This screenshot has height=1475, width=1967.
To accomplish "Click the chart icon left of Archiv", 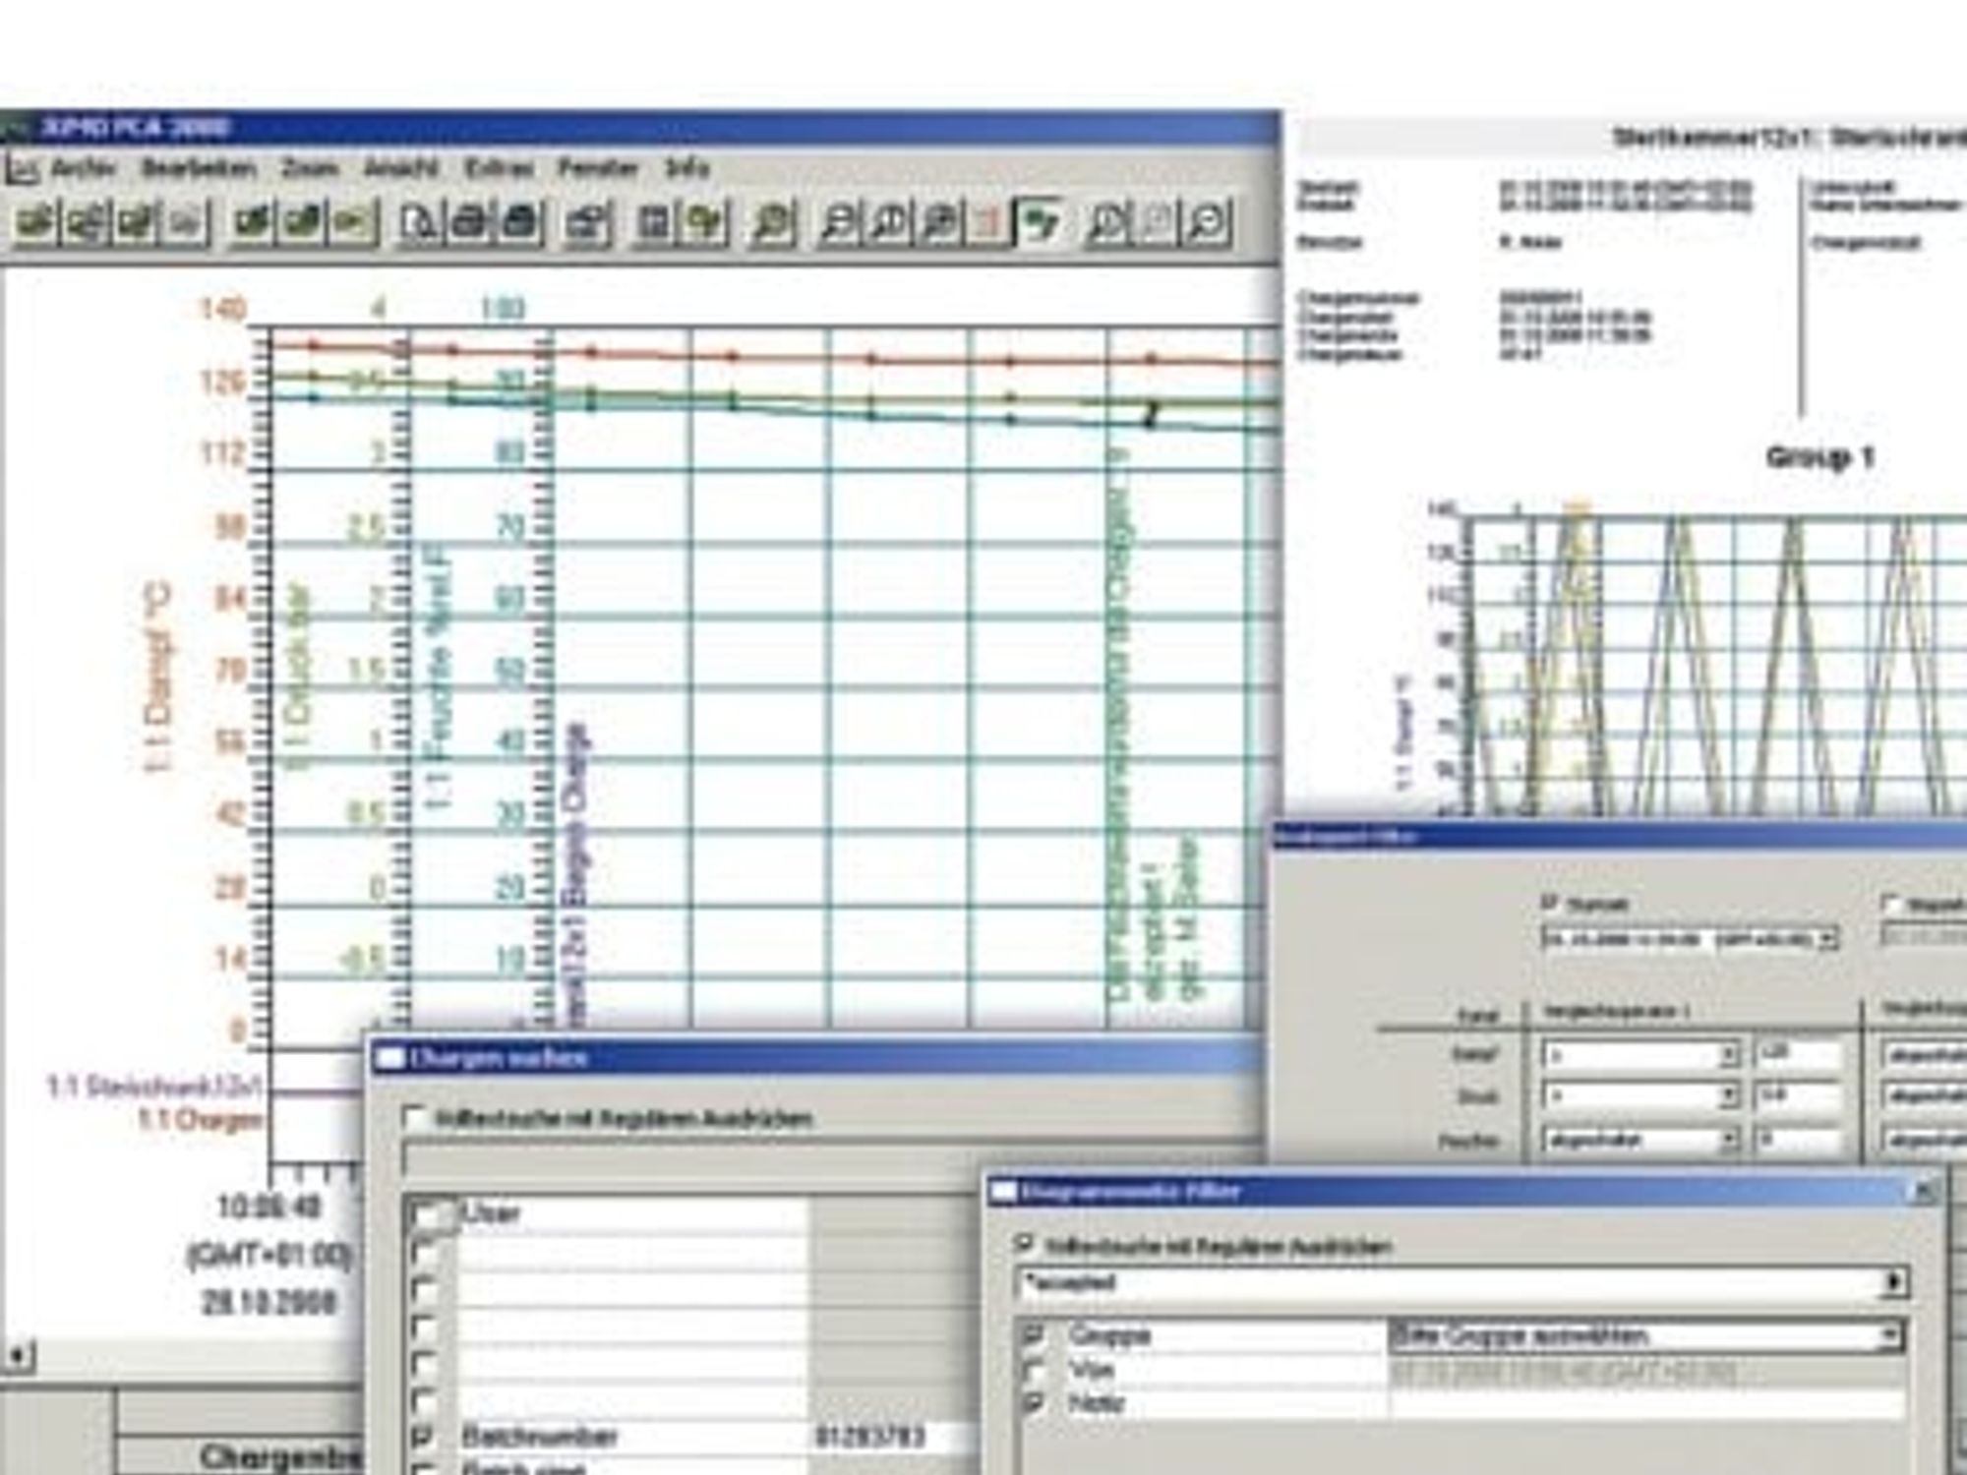I will click(x=22, y=169).
